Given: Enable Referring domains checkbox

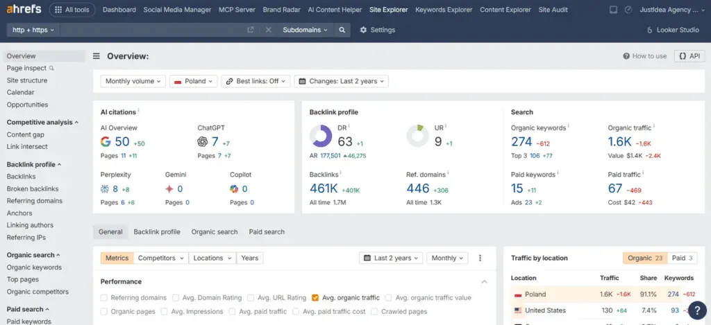Looking at the screenshot, I should tap(104, 298).
